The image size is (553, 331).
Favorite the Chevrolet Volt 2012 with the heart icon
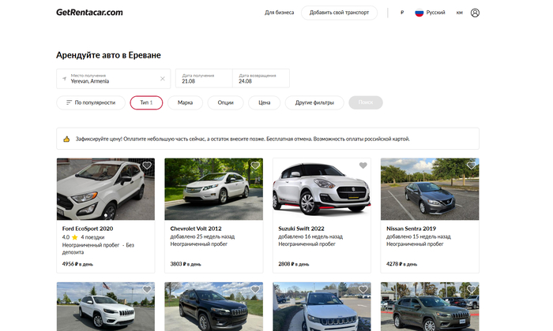point(255,165)
